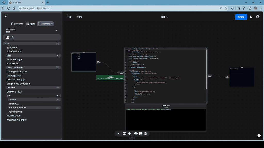Open the AI assistant robot icon
Screen dimensions: 264x148
(136, 134)
